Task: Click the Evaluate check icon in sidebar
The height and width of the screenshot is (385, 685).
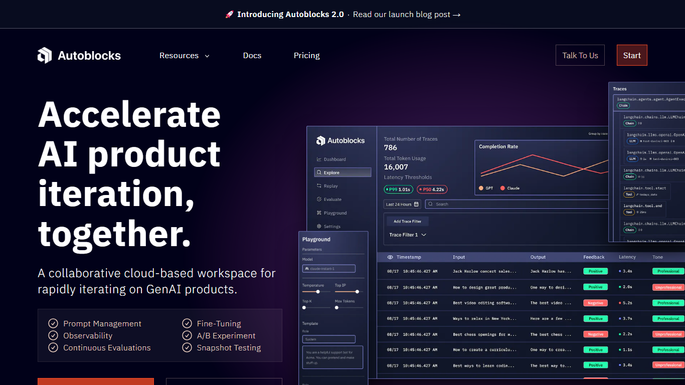Action: (x=319, y=200)
